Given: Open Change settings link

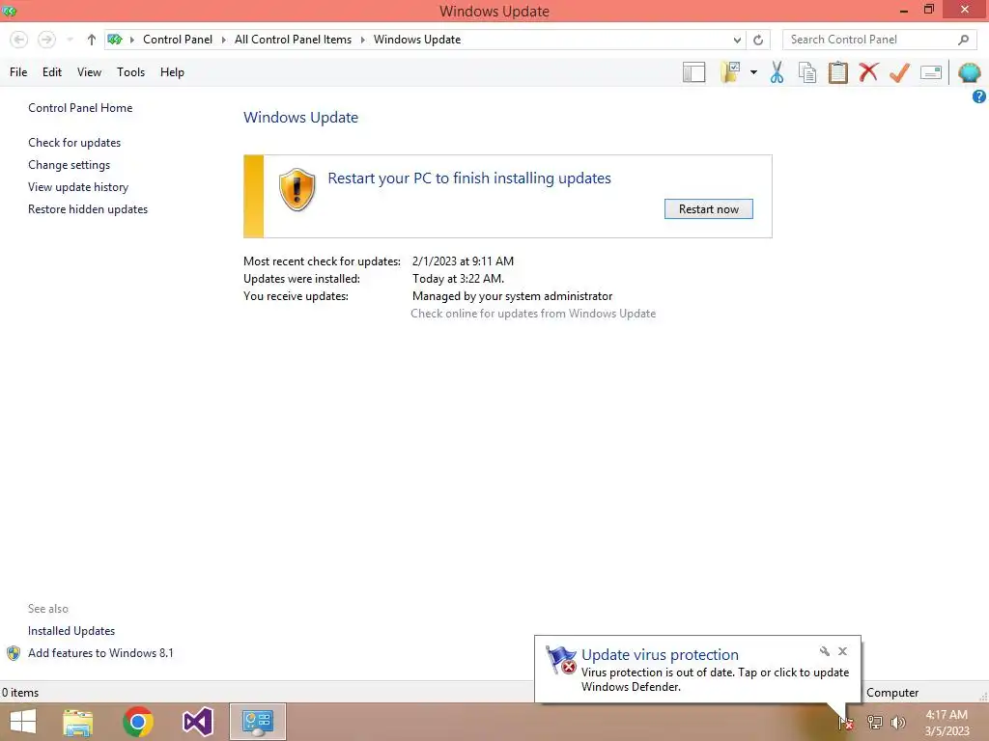Looking at the screenshot, I should pyautogui.click(x=69, y=165).
